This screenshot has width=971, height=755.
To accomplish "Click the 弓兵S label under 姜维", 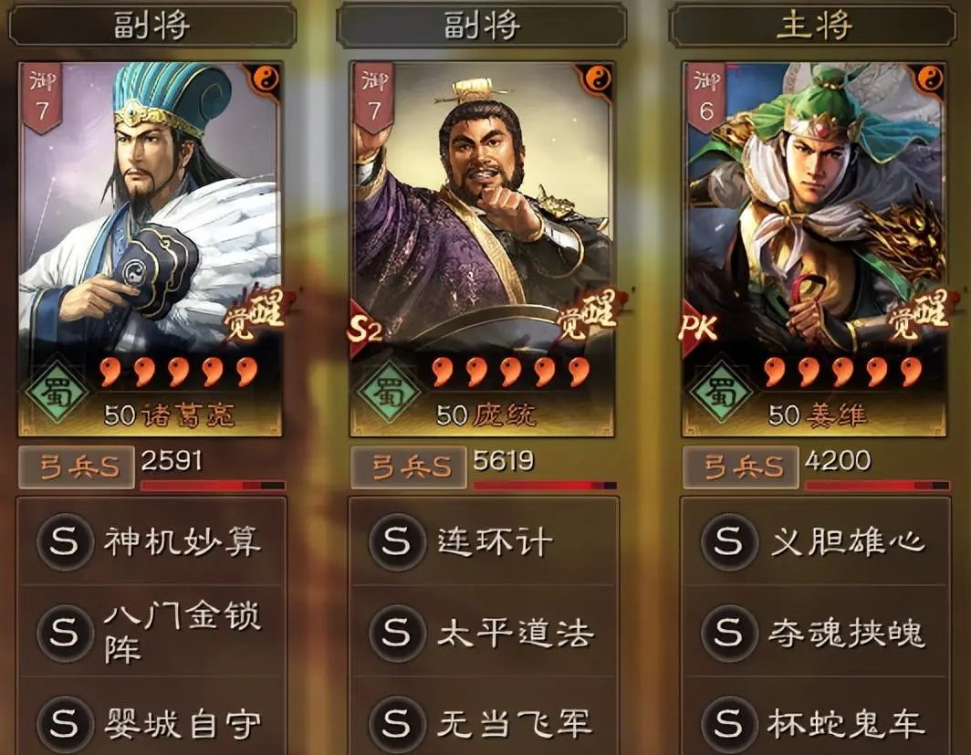I will coord(741,467).
